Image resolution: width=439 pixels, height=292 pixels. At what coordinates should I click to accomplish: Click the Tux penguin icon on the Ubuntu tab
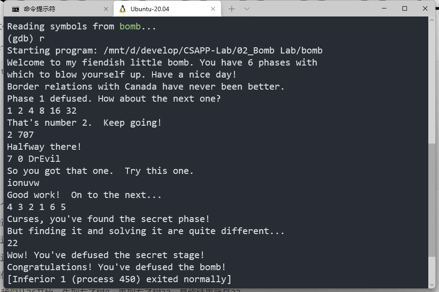(122, 8)
